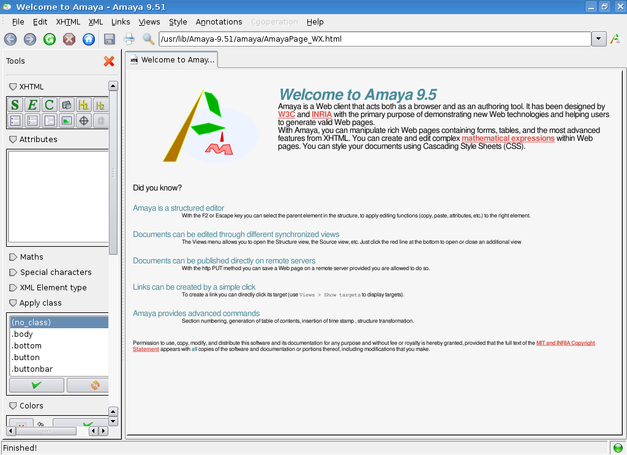Collapse the Apply class section
The height and width of the screenshot is (455, 627).
point(13,303)
